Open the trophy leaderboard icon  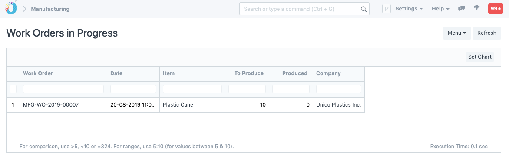click(476, 8)
